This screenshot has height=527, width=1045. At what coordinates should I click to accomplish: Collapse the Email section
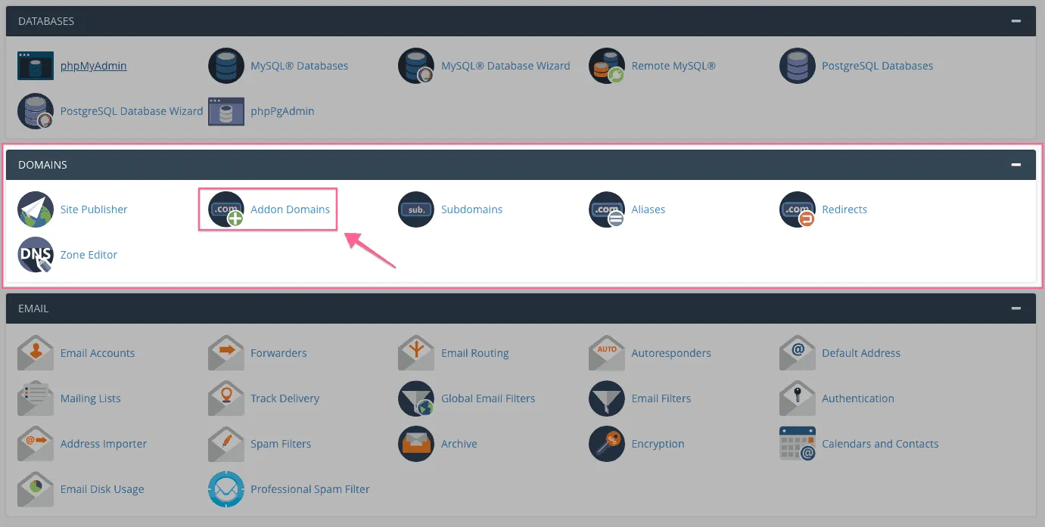tap(1016, 308)
